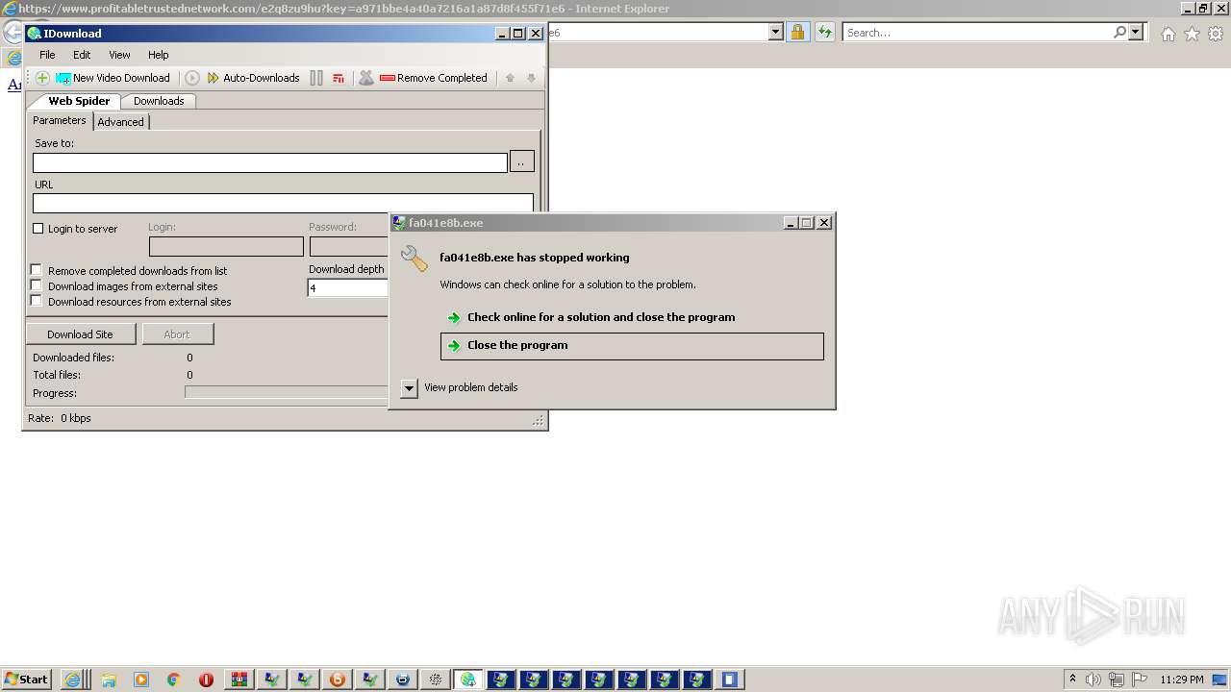Choose Close the program option
The width and height of the screenshot is (1231, 692).
pos(632,346)
